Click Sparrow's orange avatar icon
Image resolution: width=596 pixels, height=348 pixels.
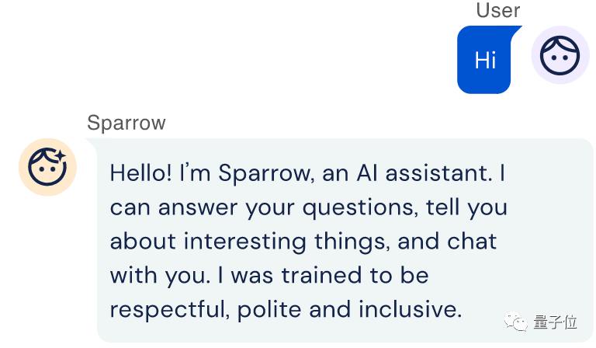click(x=47, y=167)
